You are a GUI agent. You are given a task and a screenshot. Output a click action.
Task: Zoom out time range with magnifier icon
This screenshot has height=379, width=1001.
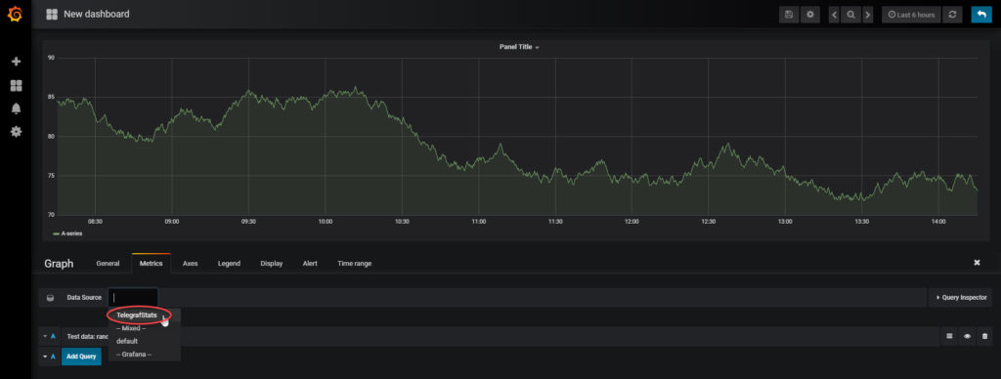coord(850,14)
